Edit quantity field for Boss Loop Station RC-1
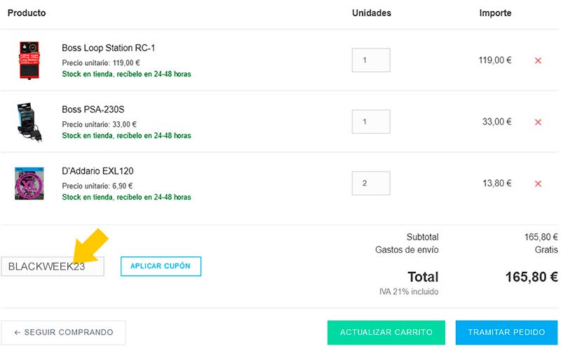The image size is (561, 351). [371, 60]
